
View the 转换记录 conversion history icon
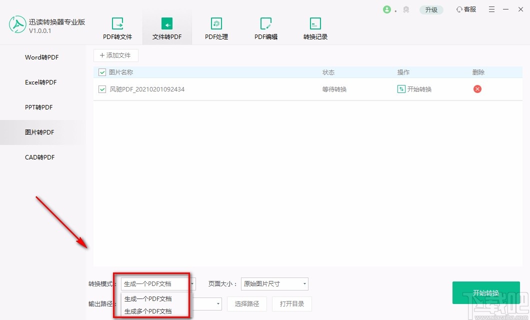tap(315, 27)
